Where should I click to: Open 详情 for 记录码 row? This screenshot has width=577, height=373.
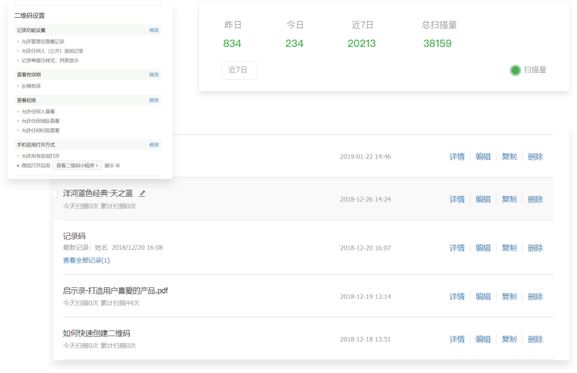click(457, 248)
